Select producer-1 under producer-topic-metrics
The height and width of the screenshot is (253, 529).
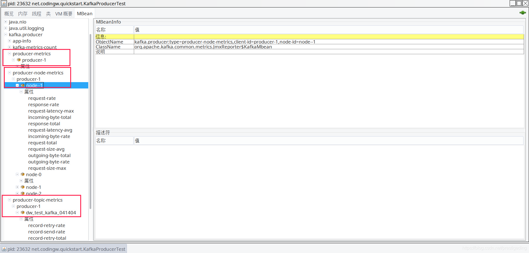pos(28,206)
